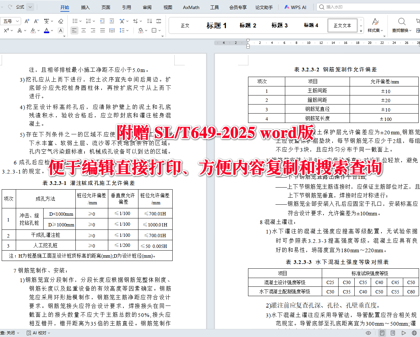The width and height of the screenshot is (420, 337).
Task: Open the 页面 ribbon tab
Action: (x=106, y=7)
